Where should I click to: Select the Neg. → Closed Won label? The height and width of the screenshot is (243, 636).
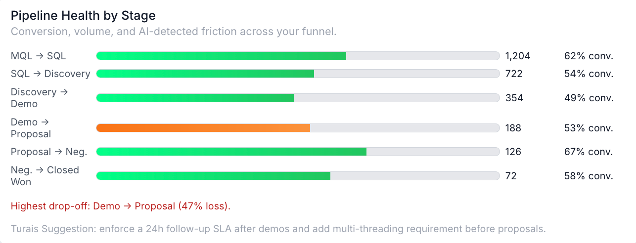45,176
